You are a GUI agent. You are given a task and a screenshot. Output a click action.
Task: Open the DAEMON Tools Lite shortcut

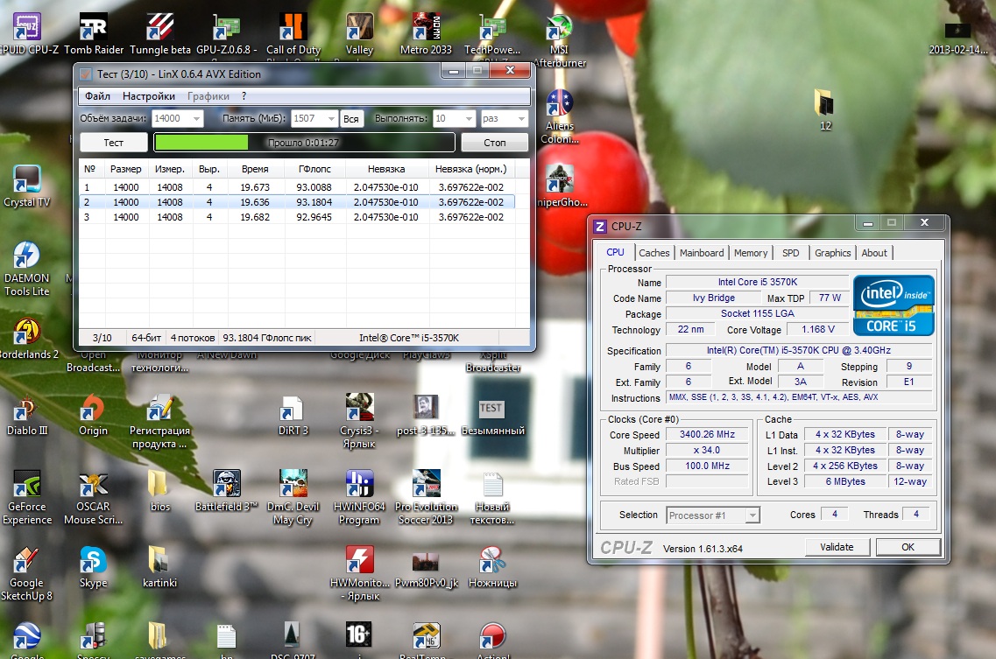26,256
